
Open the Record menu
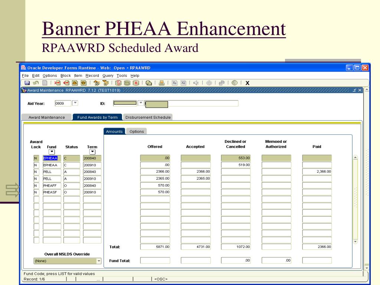tap(92, 76)
